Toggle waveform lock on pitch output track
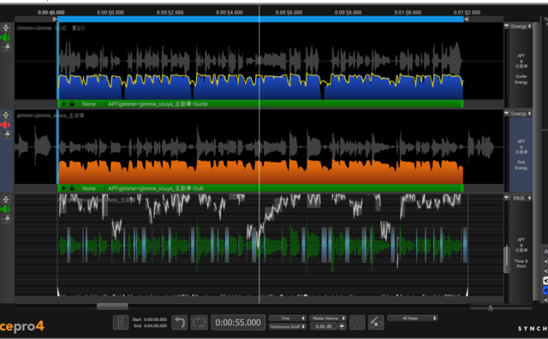 6,219
